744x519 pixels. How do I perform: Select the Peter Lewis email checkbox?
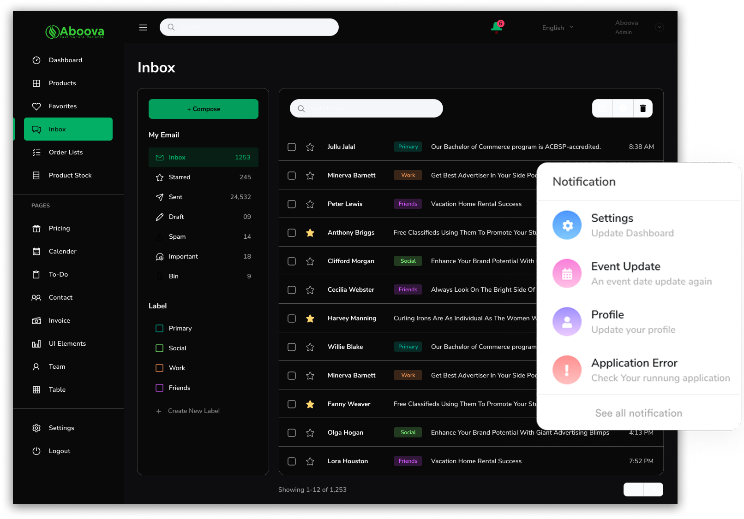[x=292, y=204]
